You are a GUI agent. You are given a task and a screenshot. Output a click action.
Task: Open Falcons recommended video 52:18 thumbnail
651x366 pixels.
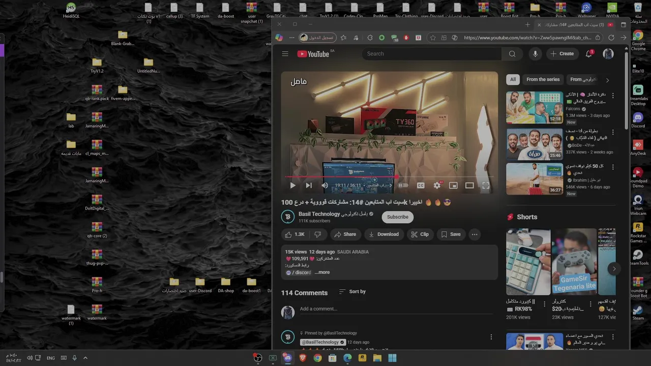pos(535,107)
